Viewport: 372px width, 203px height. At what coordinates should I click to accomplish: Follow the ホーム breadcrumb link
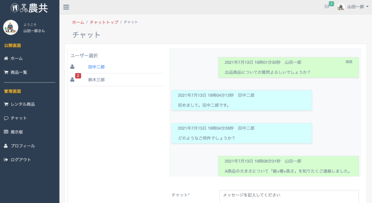point(78,22)
